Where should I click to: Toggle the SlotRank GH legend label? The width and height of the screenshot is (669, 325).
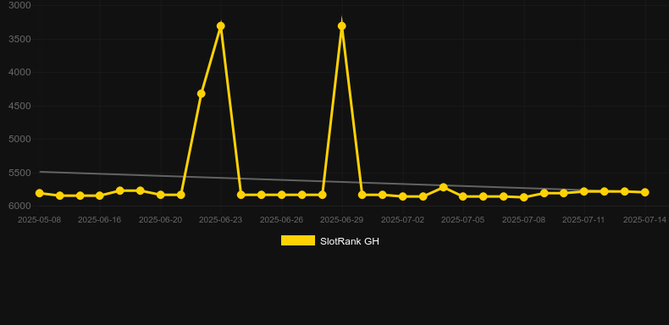pyautogui.click(x=350, y=241)
